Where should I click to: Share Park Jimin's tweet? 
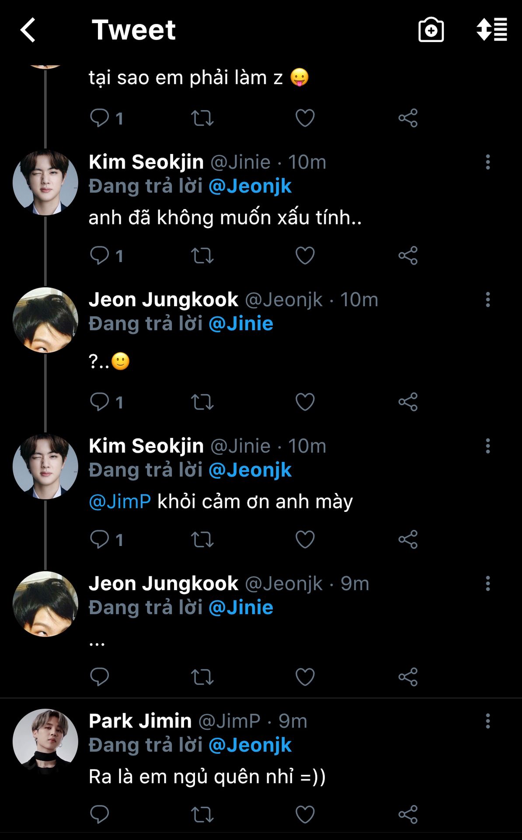408,815
